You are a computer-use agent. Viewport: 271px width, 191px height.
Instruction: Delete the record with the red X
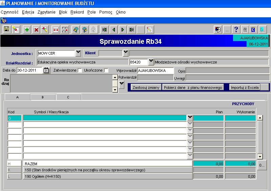(x=36, y=30)
